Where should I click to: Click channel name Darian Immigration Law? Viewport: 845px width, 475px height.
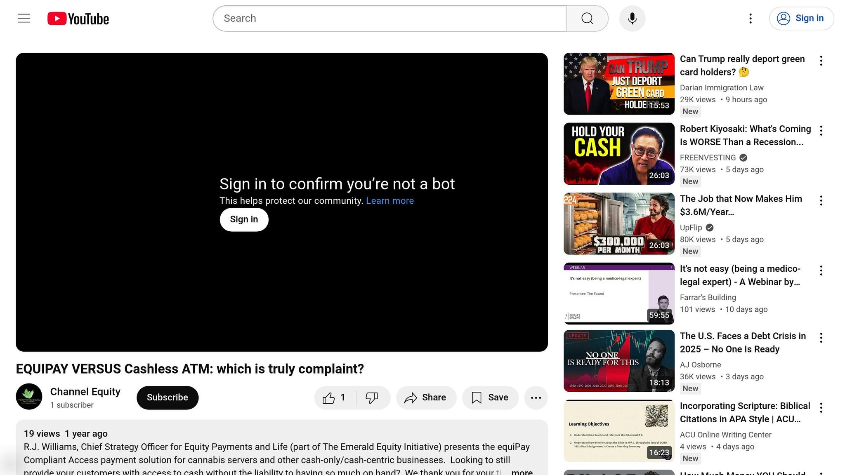point(722,88)
